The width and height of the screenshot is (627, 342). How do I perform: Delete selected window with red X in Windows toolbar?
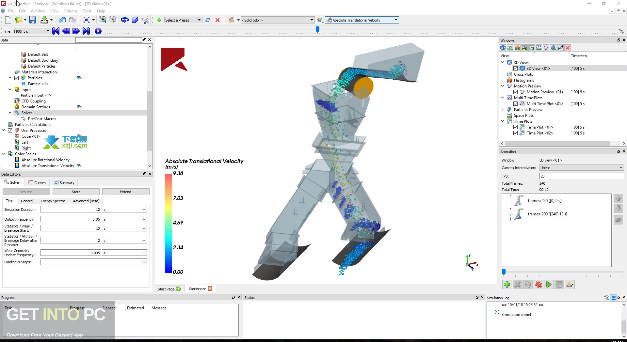(x=568, y=48)
